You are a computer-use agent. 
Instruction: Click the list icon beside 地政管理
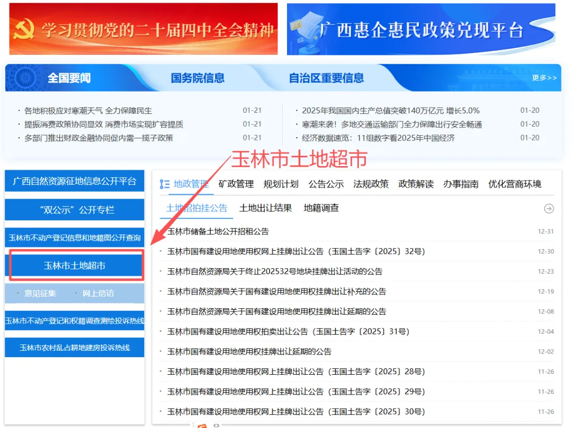(x=165, y=184)
